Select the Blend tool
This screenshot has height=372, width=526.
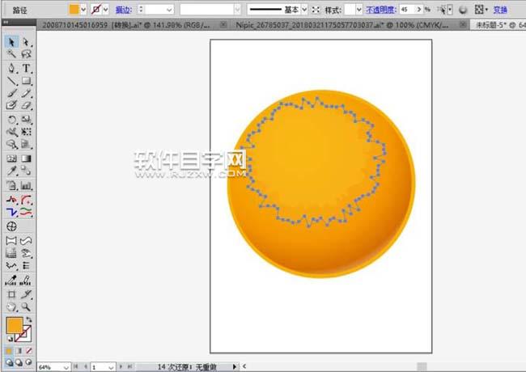(x=26, y=171)
